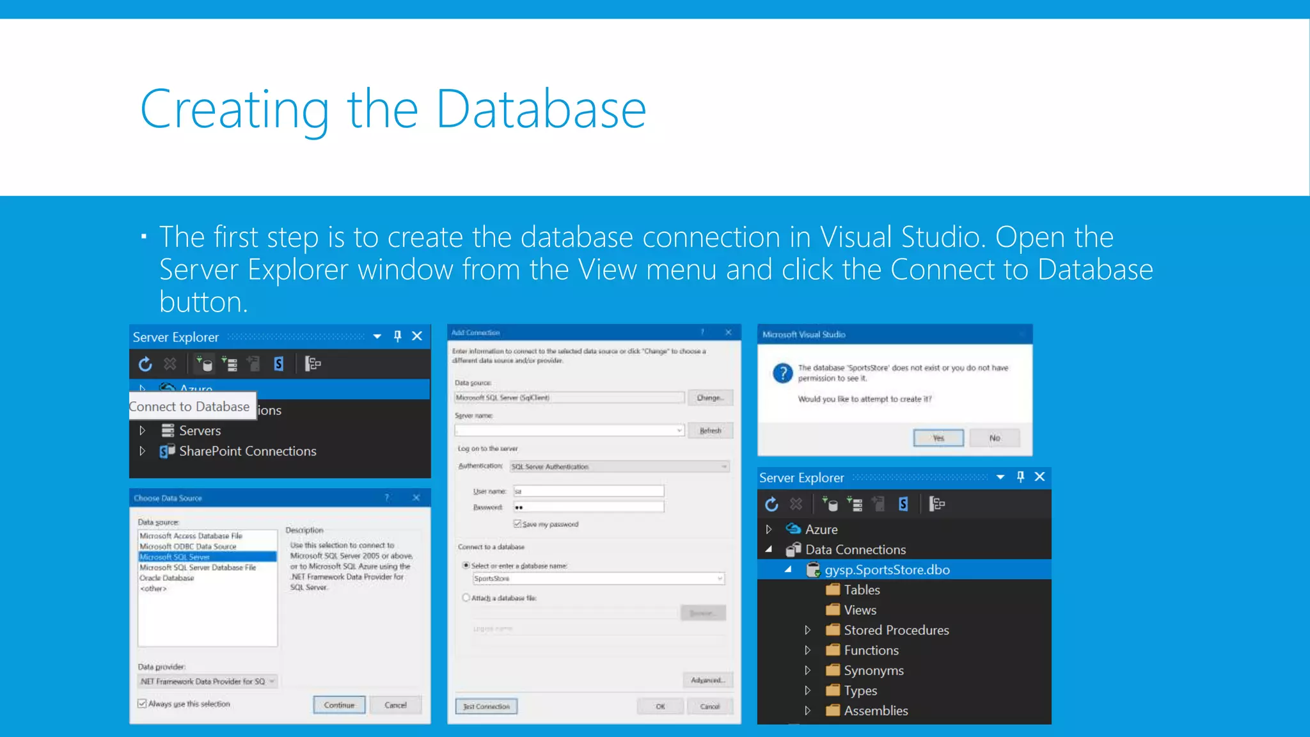Click help question mark in Add Connection title bar
This screenshot has height=737, width=1310.
(x=702, y=332)
